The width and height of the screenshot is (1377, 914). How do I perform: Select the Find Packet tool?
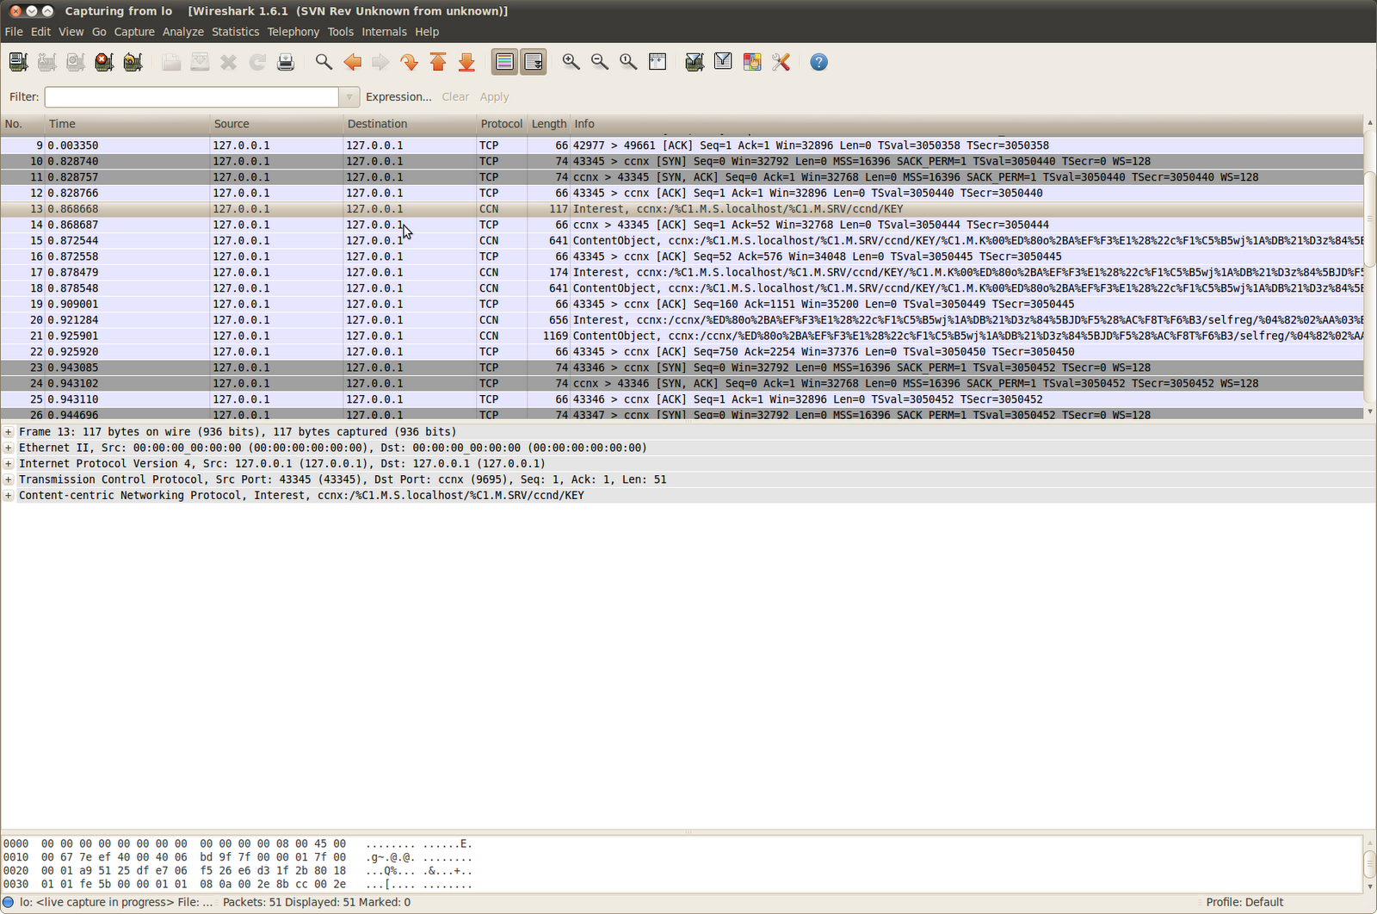[324, 61]
